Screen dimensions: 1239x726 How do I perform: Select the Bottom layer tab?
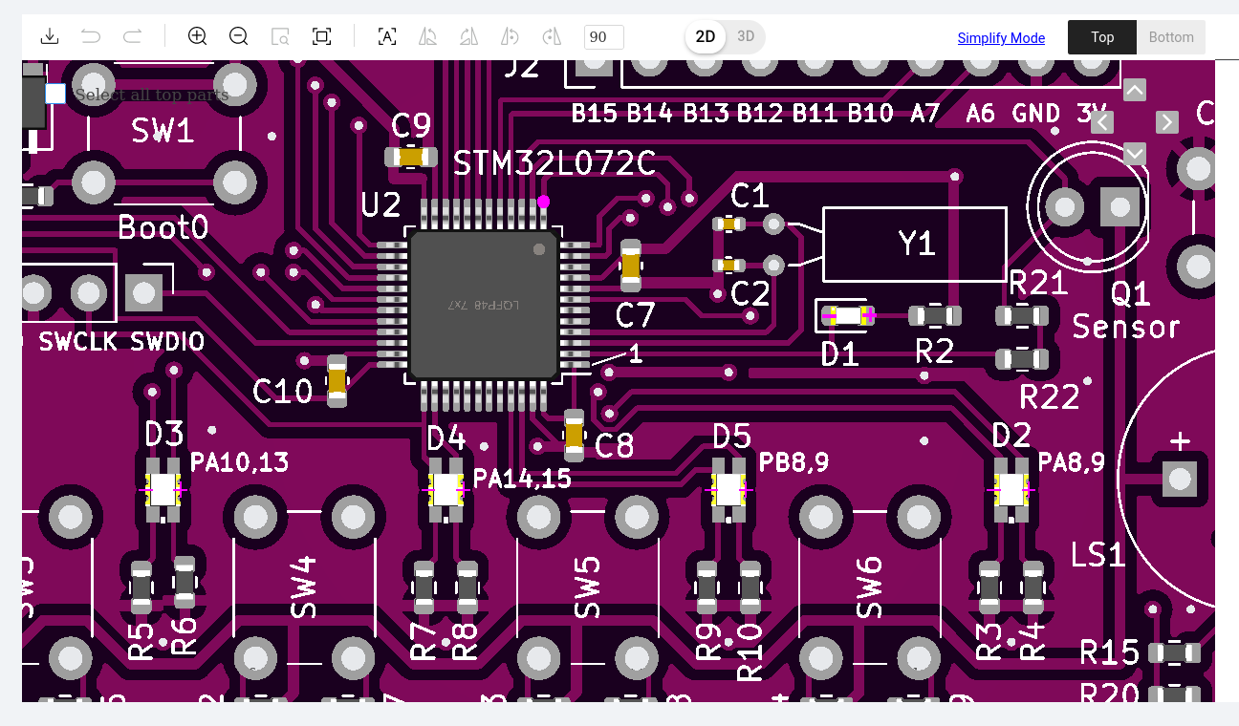click(x=1171, y=37)
